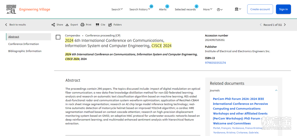Screen dimensions: 297x136
Task: Open the help question mark menu
Action: point(220,9)
